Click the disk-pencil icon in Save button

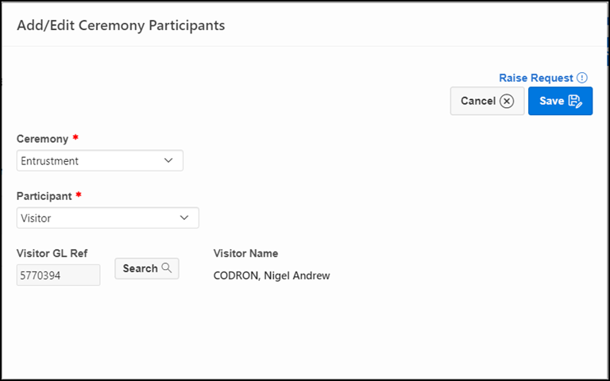point(576,101)
